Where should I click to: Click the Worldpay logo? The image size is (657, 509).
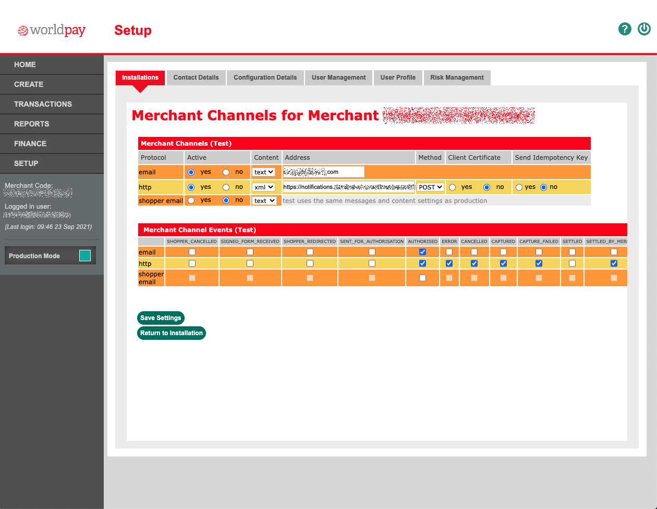tap(51, 30)
